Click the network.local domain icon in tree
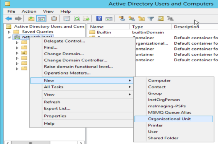Screen dimensions: 218x144 click(x=17, y=37)
